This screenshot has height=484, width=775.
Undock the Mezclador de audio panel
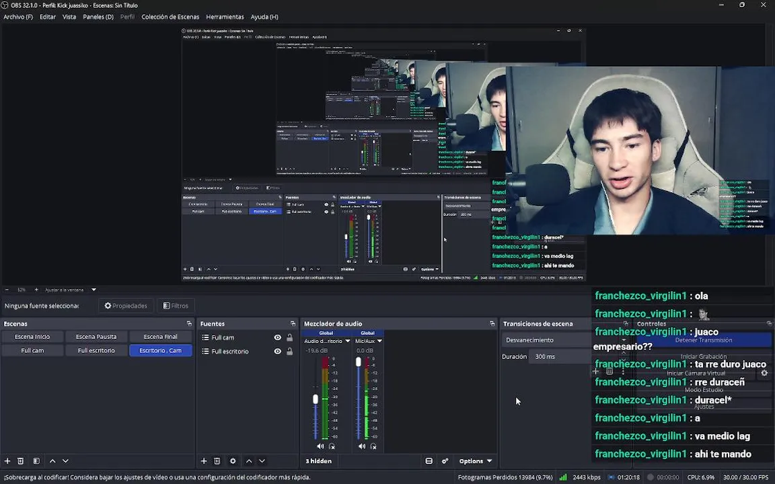pos(492,323)
